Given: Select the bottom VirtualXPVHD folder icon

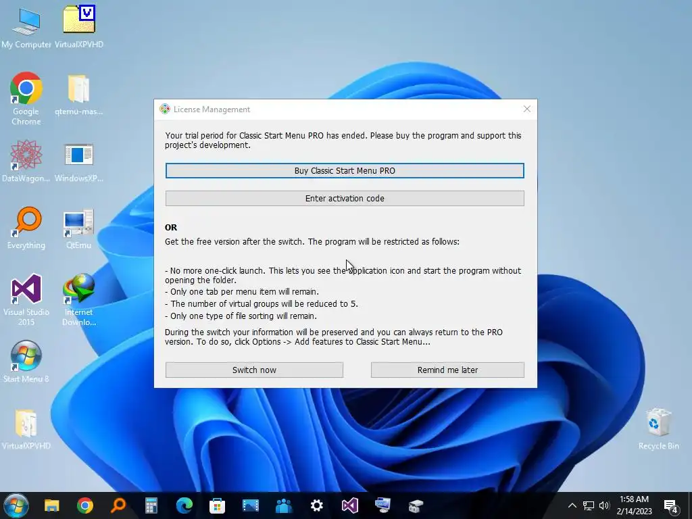Looking at the screenshot, I should point(26,429).
